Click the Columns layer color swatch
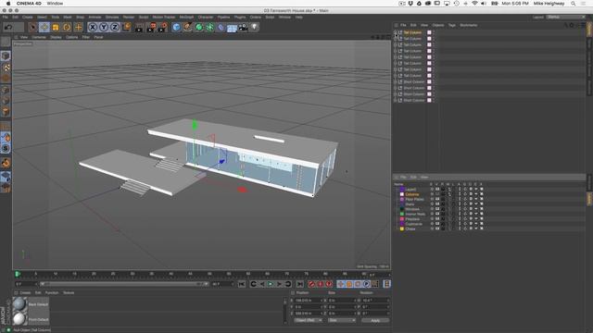Screen dimensions: 593x333 point(402,194)
